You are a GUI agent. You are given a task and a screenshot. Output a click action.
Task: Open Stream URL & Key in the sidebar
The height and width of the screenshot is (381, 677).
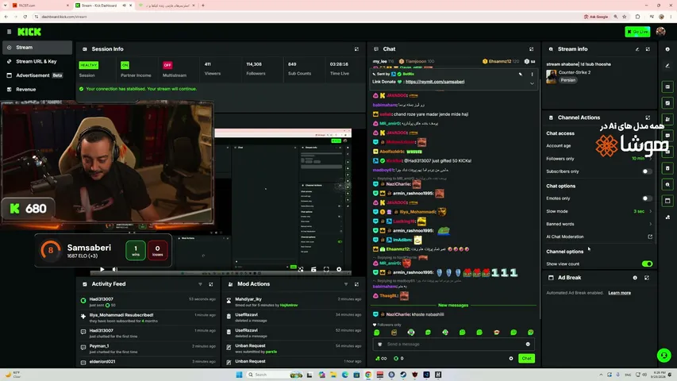tap(37, 61)
